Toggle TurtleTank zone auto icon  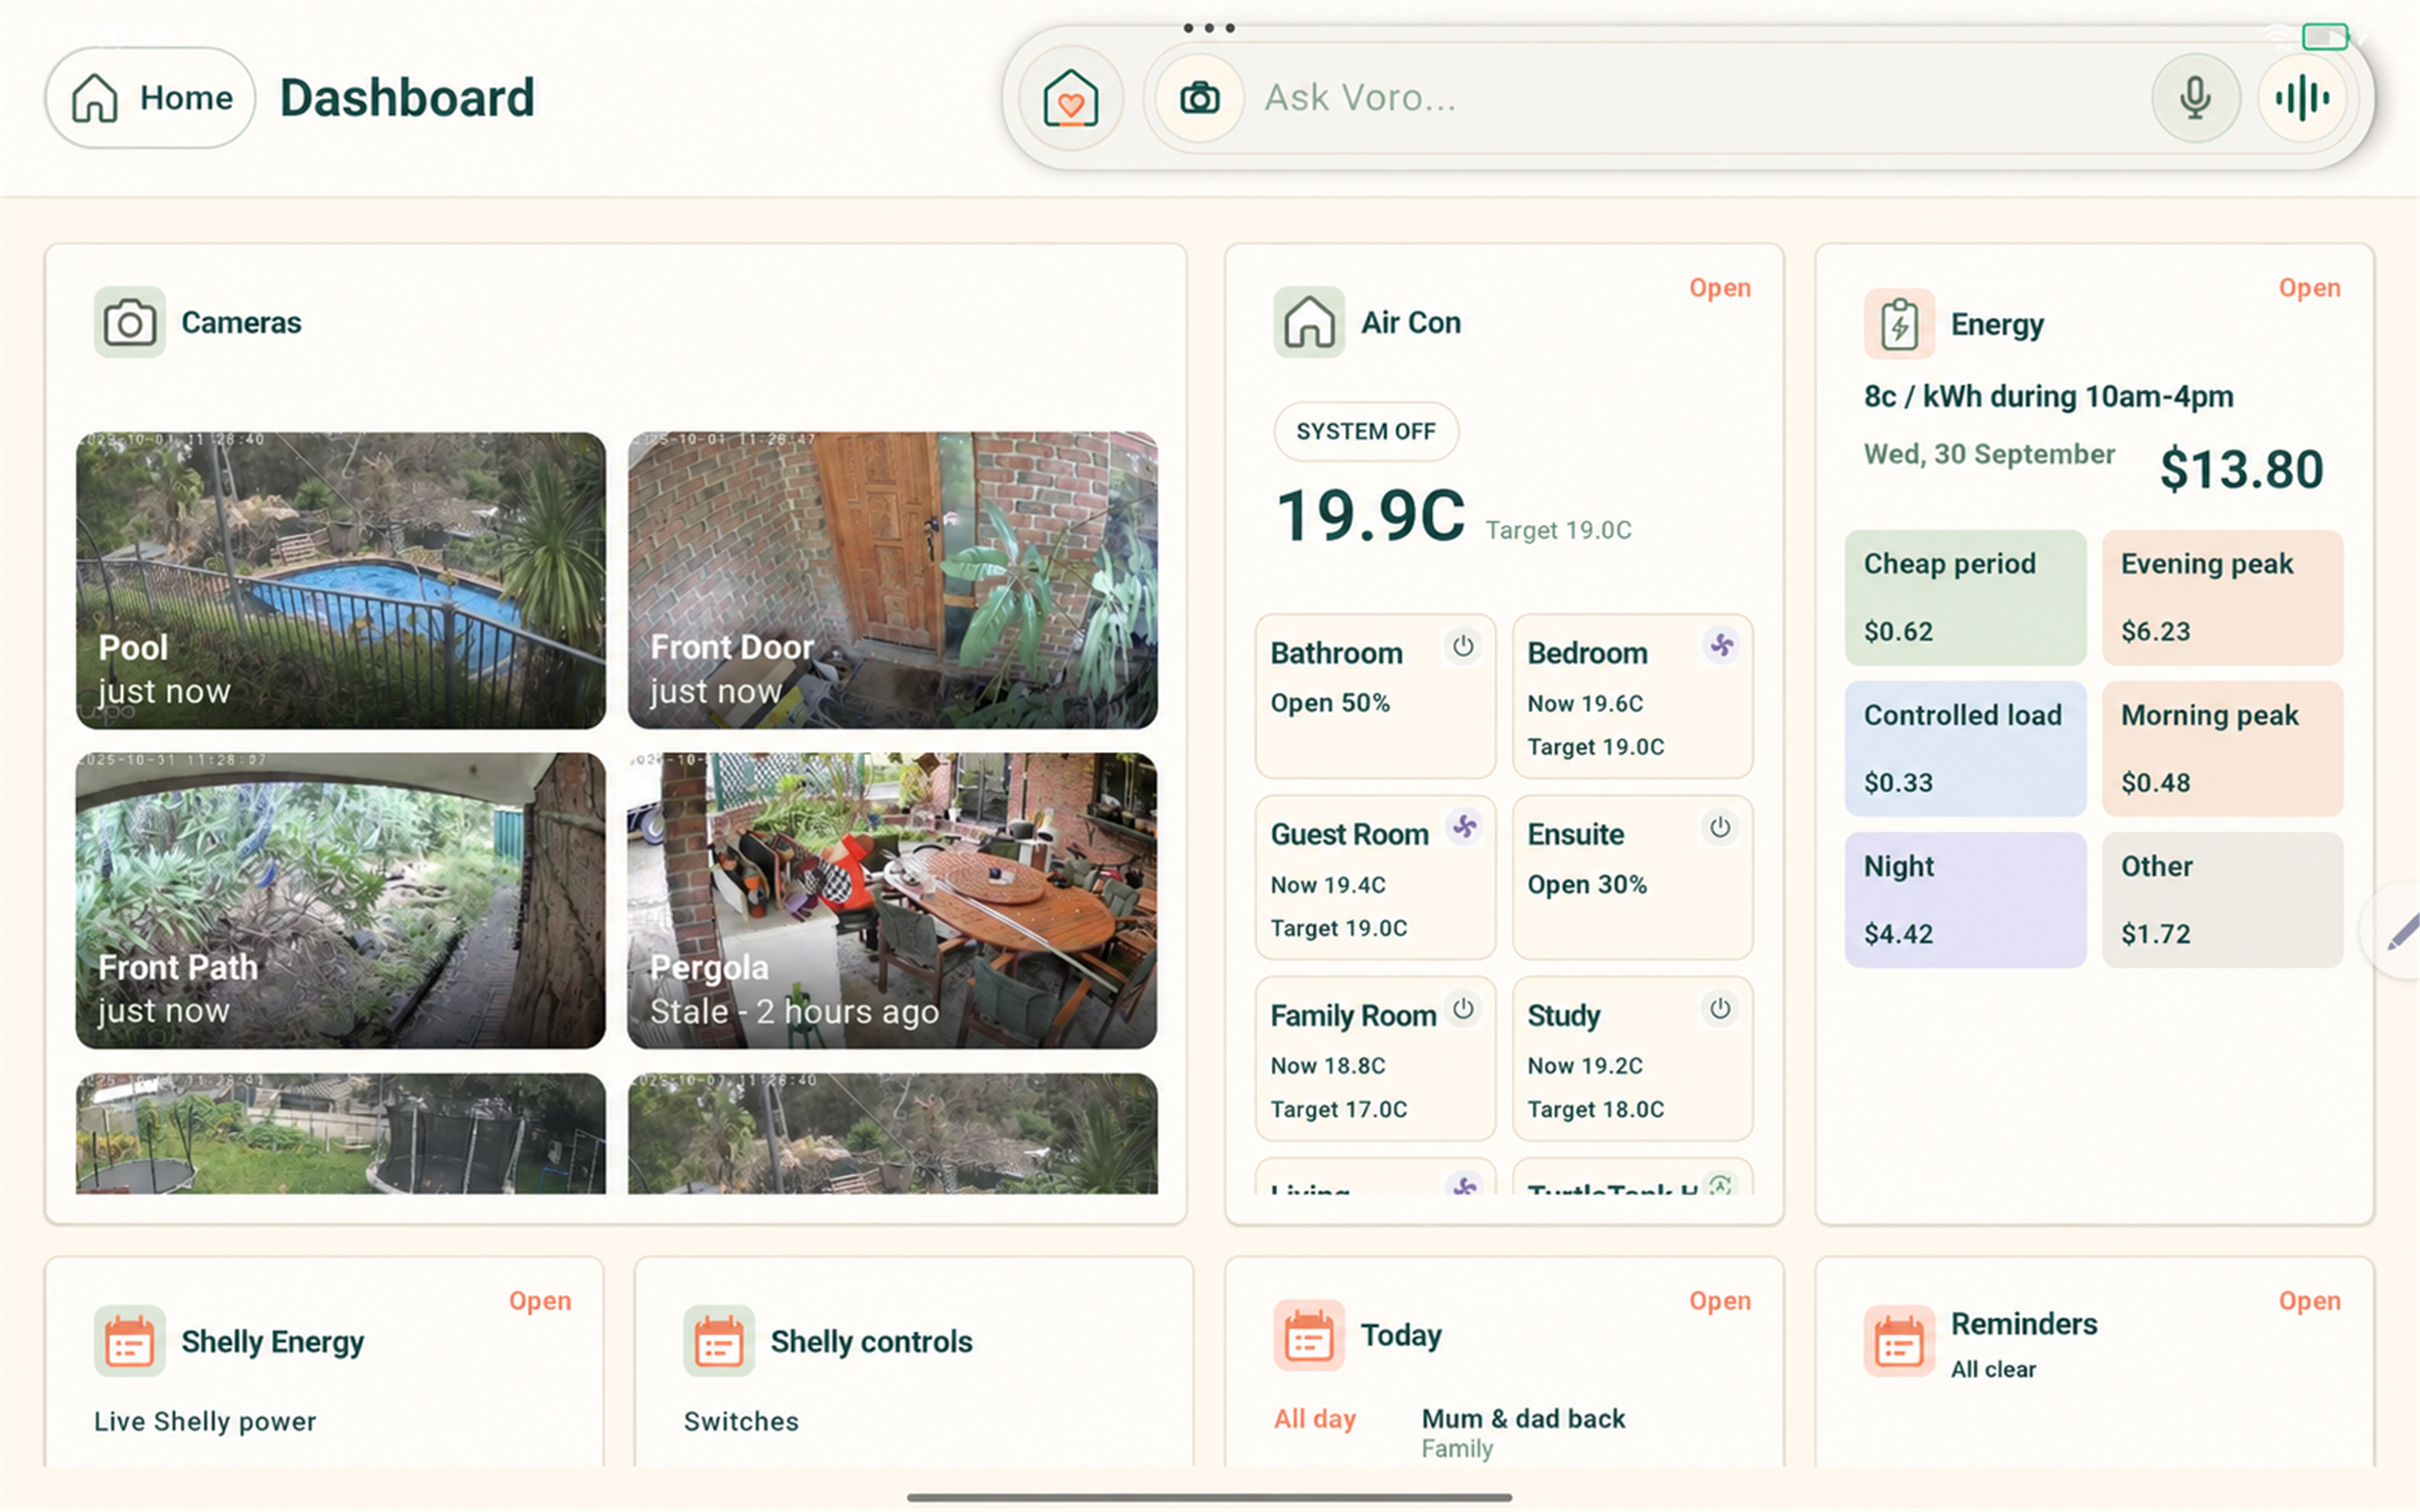[1719, 1184]
